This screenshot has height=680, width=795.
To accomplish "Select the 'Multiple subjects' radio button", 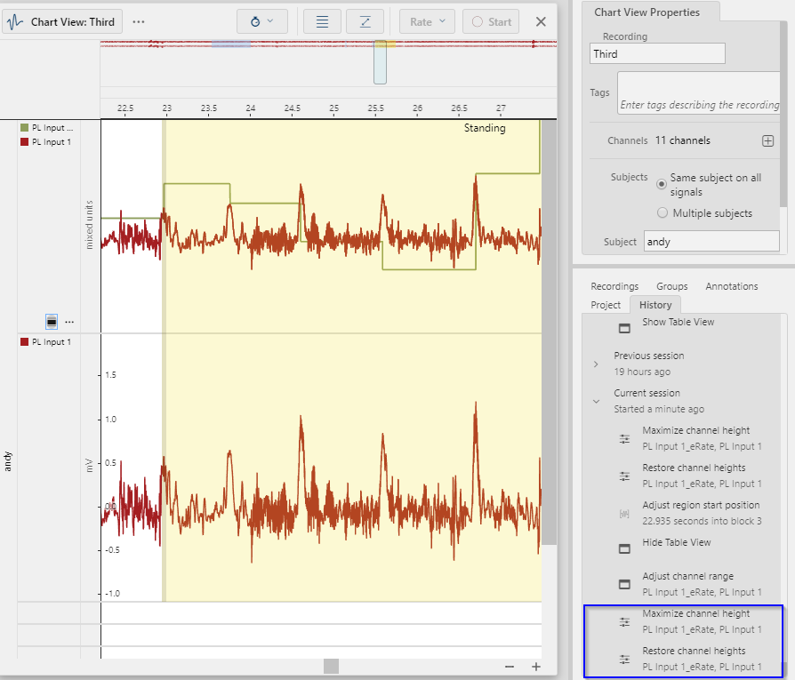I will pos(662,213).
